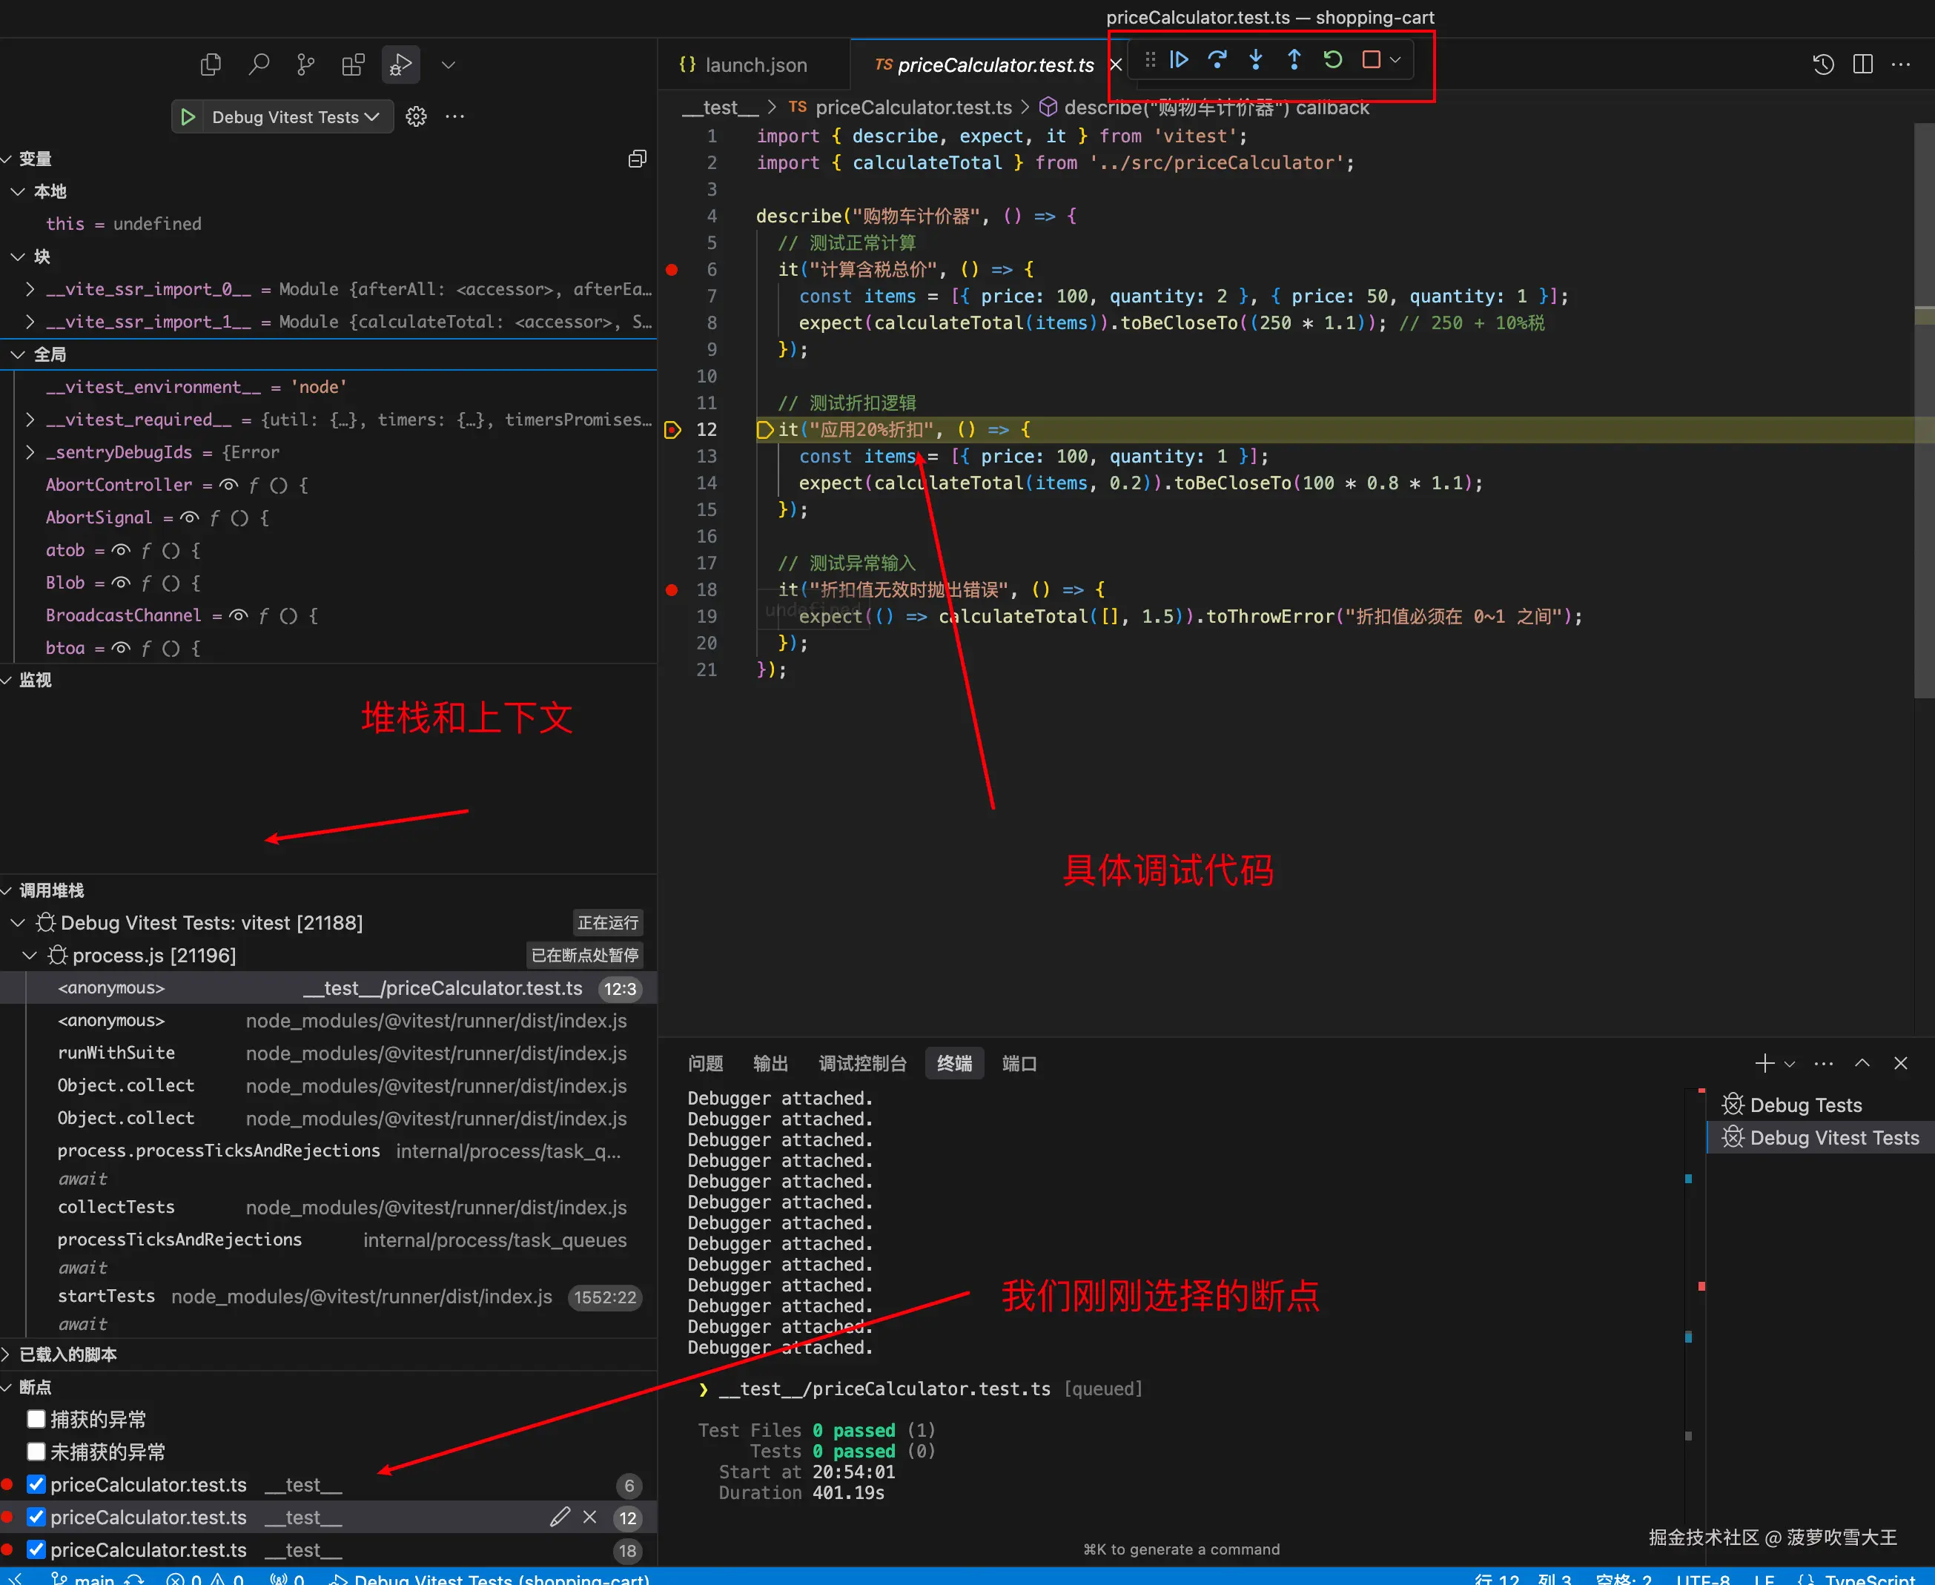Screen dimensions: 1935x1585
Task: Click the Step Over debug icon
Action: 1217,60
